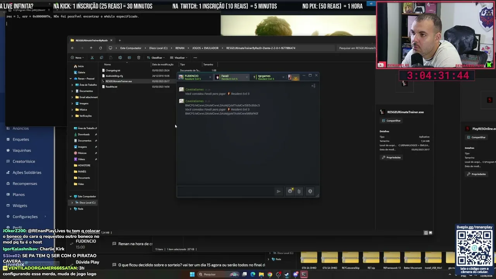Close the FUDENCIO chat tab
This screenshot has width=496, height=279.
(x=210, y=77)
